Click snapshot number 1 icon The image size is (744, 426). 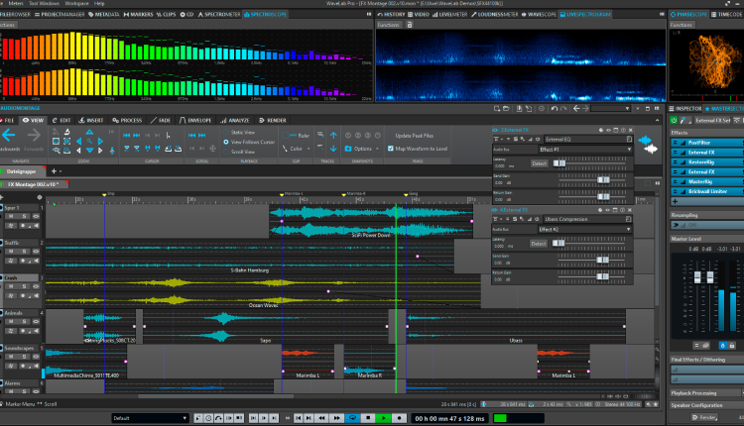click(348, 136)
